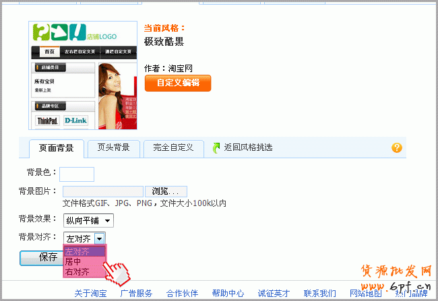This screenshot has height=301, width=438.
Task: Select the 完全自定义 tab
Action: coord(173,147)
